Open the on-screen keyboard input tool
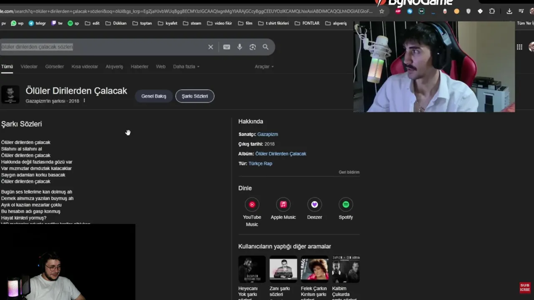 click(227, 47)
